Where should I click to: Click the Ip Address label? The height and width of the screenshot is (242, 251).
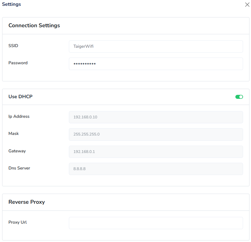[x=19, y=116]
